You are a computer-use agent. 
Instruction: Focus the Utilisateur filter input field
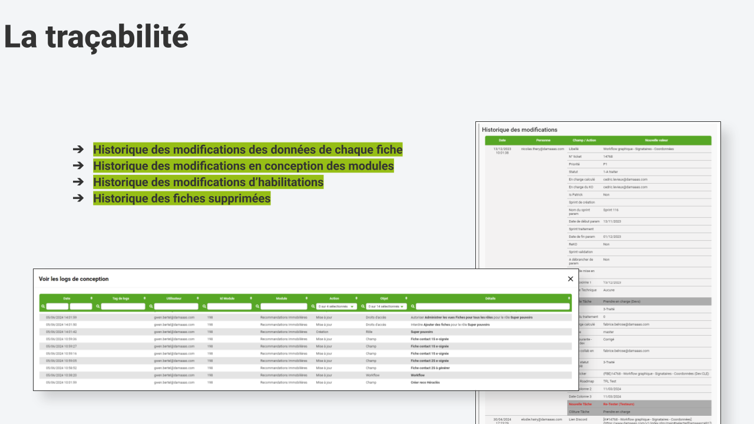pyautogui.click(x=176, y=306)
